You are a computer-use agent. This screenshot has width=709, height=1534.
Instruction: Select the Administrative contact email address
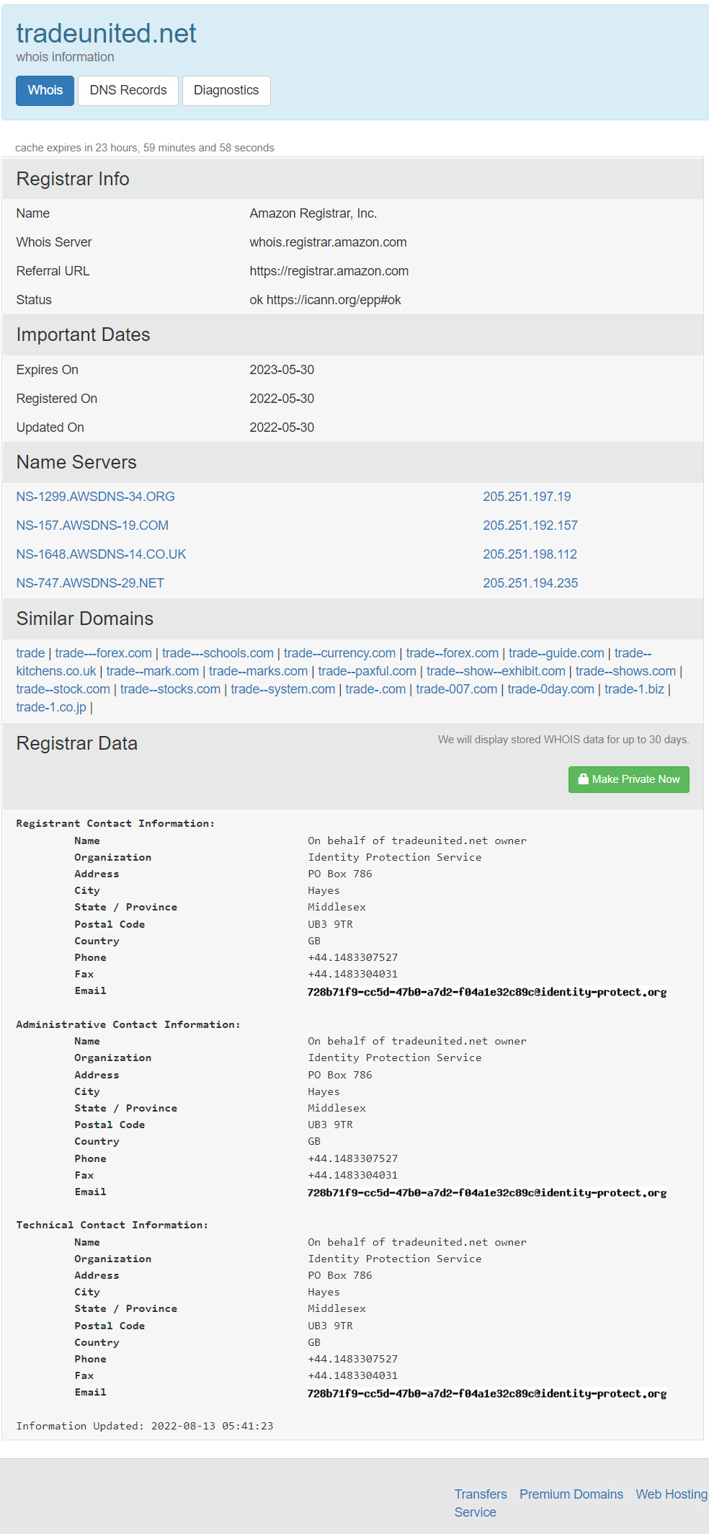[x=487, y=1193]
